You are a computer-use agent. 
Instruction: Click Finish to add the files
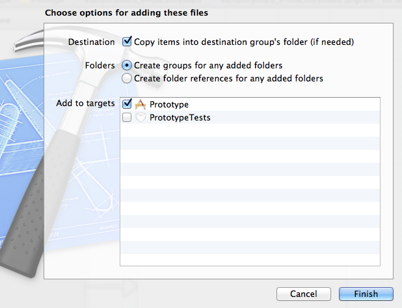366,294
